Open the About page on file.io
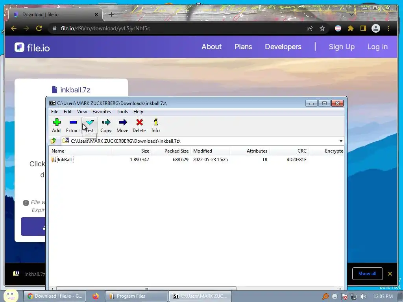 (211, 47)
